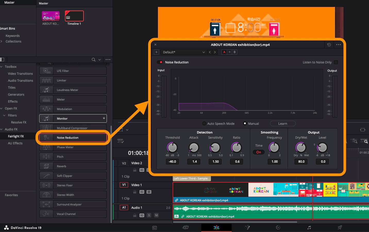The width and height of the screenshot is (369, 232).
Task: Collapse the Toolbox tree section
Action: click(2, 67)
